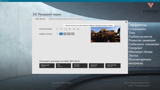The image size is (160, 90).
Task: Render video at Ultra HD (4k)
Action: pyautogui.click(x=113, y=65)
